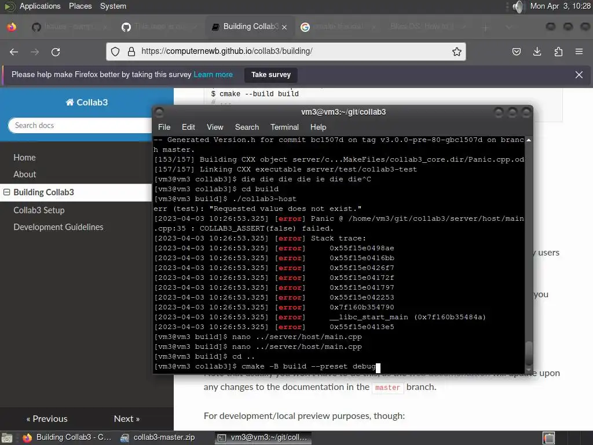Open the Pocket save icon
Image resolution: width=593 pixels, height=445 pixels.
point(516,52)
